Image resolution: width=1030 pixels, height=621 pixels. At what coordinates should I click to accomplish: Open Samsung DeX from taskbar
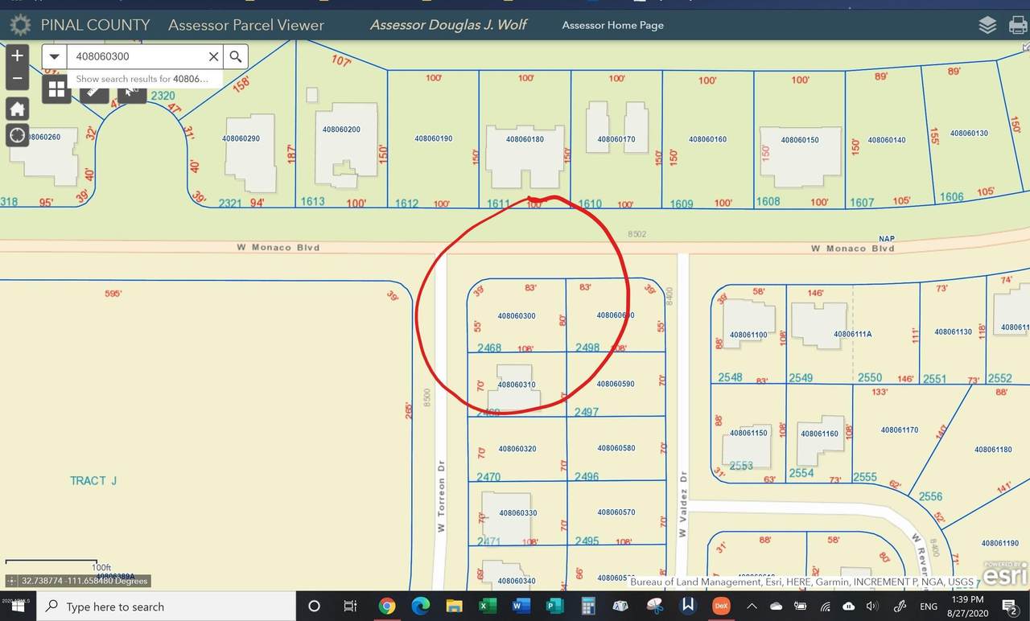point(721,607)
